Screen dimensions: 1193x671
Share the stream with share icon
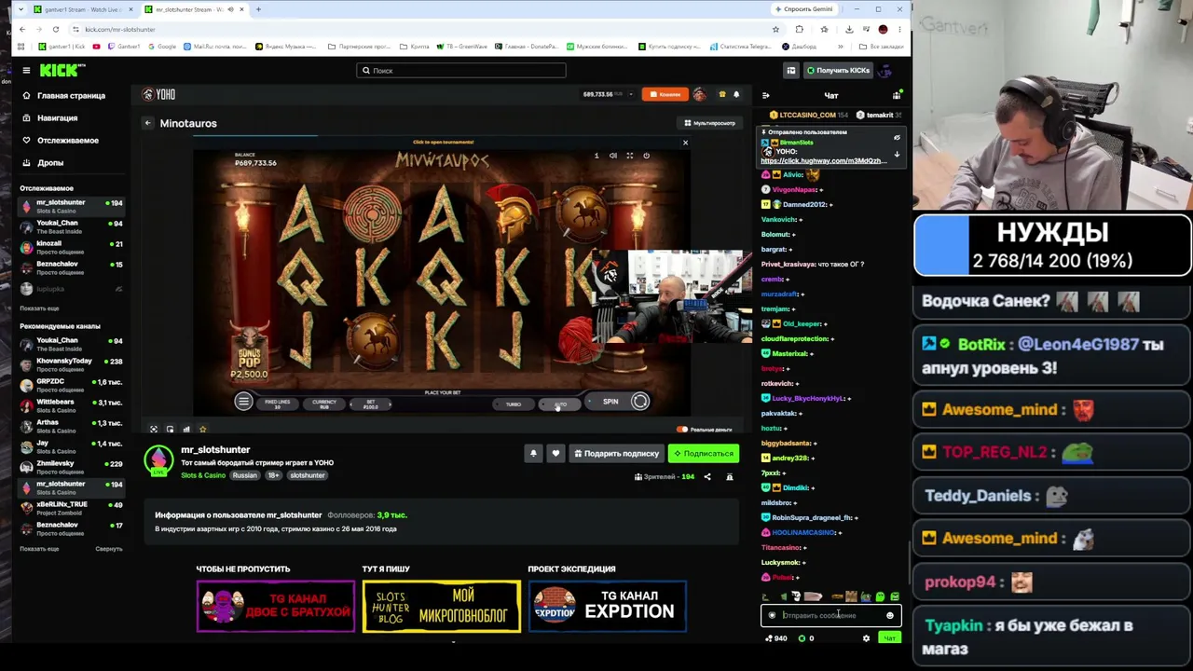pyautogui.click(x=706, y=477)
